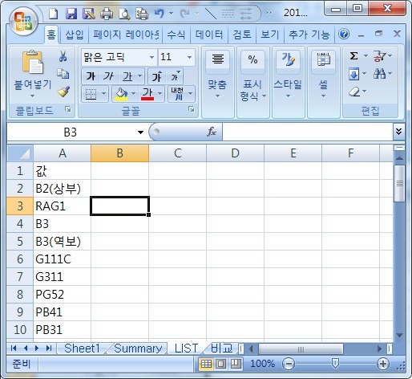The width and height of the screenshot is (412, 379).
Task: Open the 클립보드 clipboard dialog launcher
Action: click(x=68, y=109)
